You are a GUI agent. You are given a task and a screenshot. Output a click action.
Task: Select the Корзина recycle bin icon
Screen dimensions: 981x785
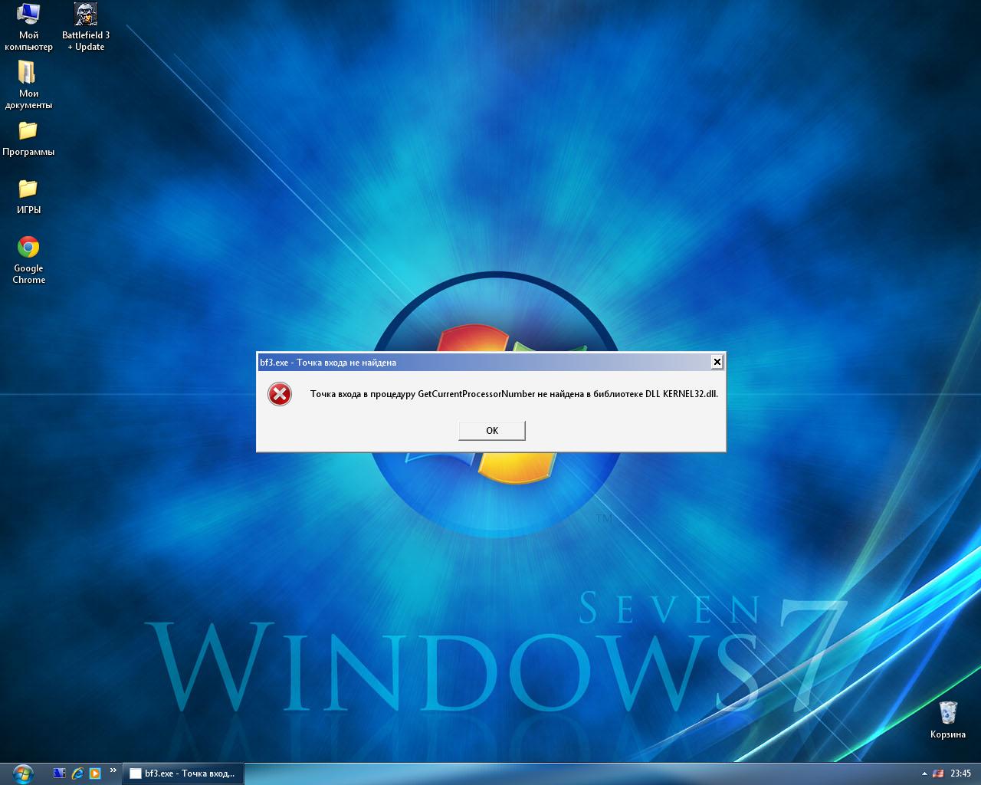pyautogui.click(x=948, y=719)
